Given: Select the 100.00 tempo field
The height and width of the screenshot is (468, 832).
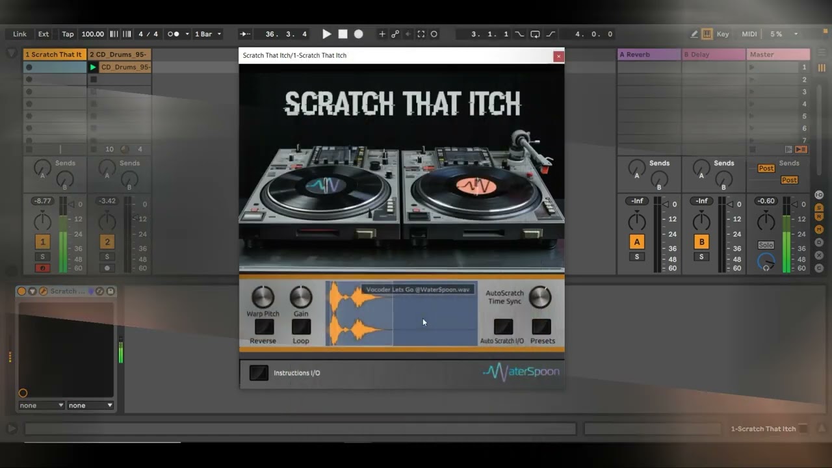Looking at the screenshot, I should (92, 34).
